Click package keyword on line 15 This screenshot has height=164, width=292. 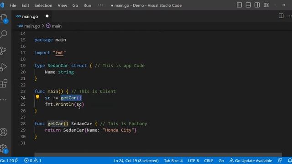pyautogui.click(x=44, y=40)
